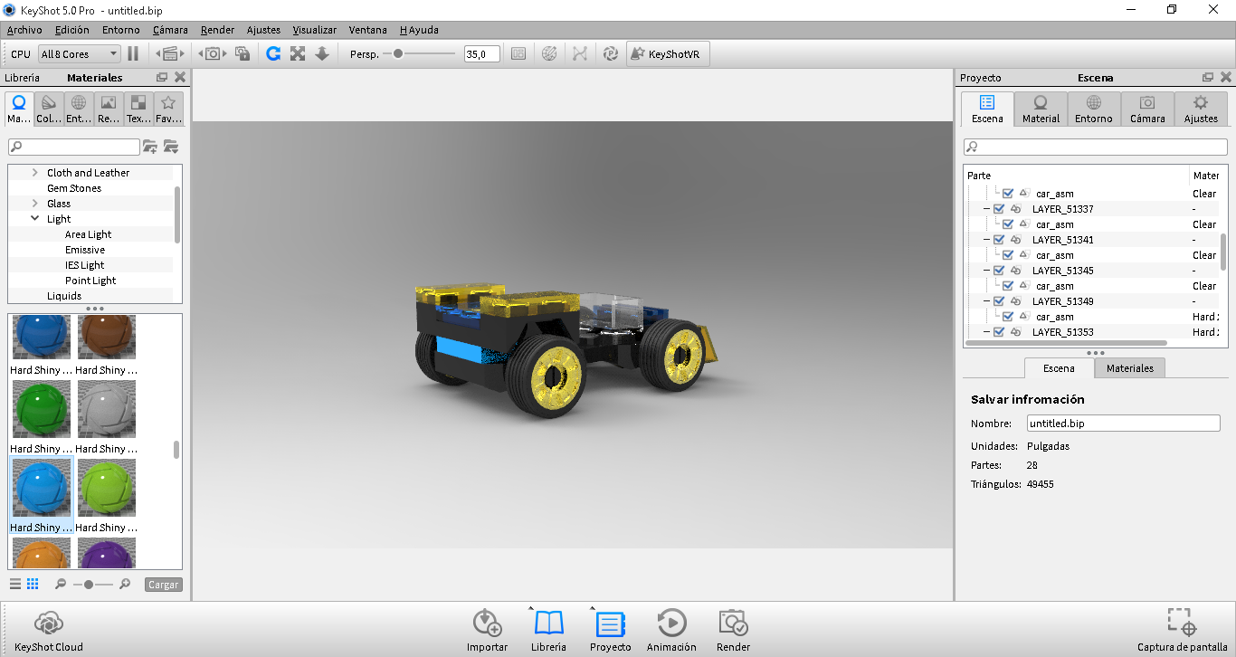The width and height of the screenshot is (1236, 657).
Task: Lock the camera with the padlock icon
Action: (x=242, y=54)
